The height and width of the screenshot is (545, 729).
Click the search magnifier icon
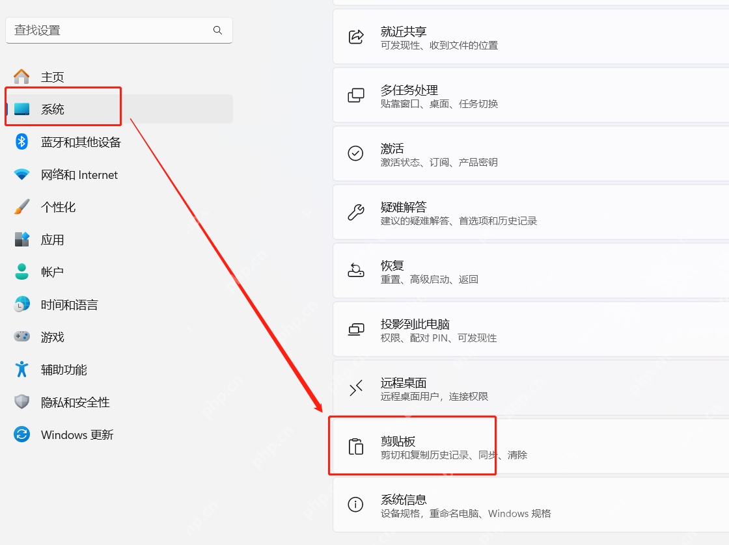point(217,30)
